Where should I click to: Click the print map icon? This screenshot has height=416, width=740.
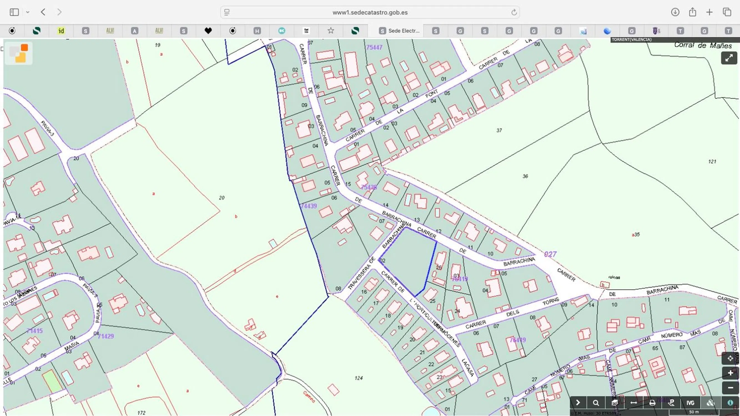pos(652,403)
